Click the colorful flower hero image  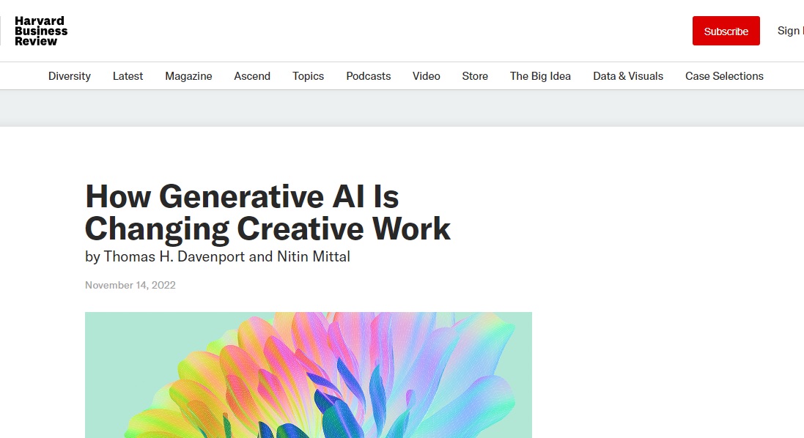[x=308, y=375]
